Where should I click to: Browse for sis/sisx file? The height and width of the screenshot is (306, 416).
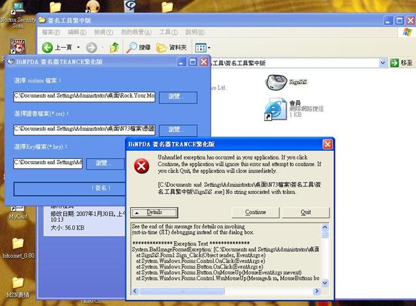coord(178,97)
